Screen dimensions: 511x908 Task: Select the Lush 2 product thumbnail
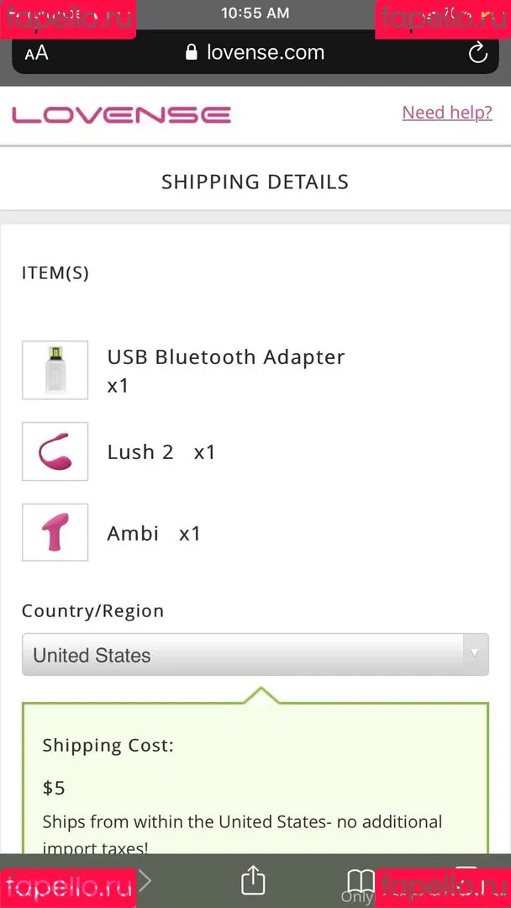coord(55,451)
